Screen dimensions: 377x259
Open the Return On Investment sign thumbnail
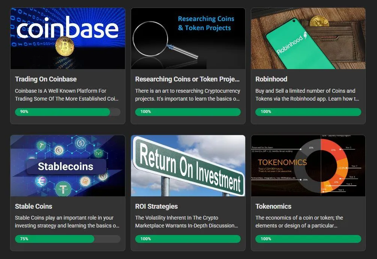point(188,166)
